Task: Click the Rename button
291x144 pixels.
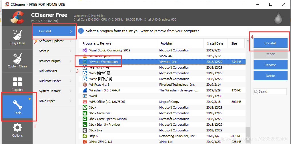Action: point(270,65)
